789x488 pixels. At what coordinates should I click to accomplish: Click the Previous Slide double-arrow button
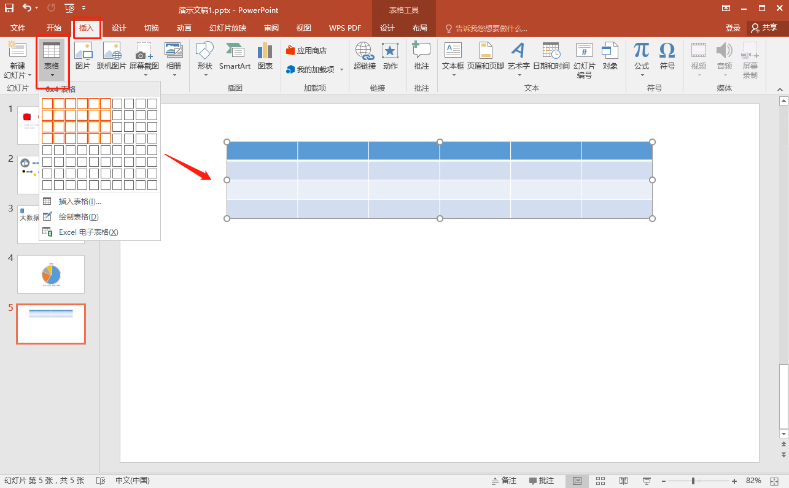coord(783,445)
